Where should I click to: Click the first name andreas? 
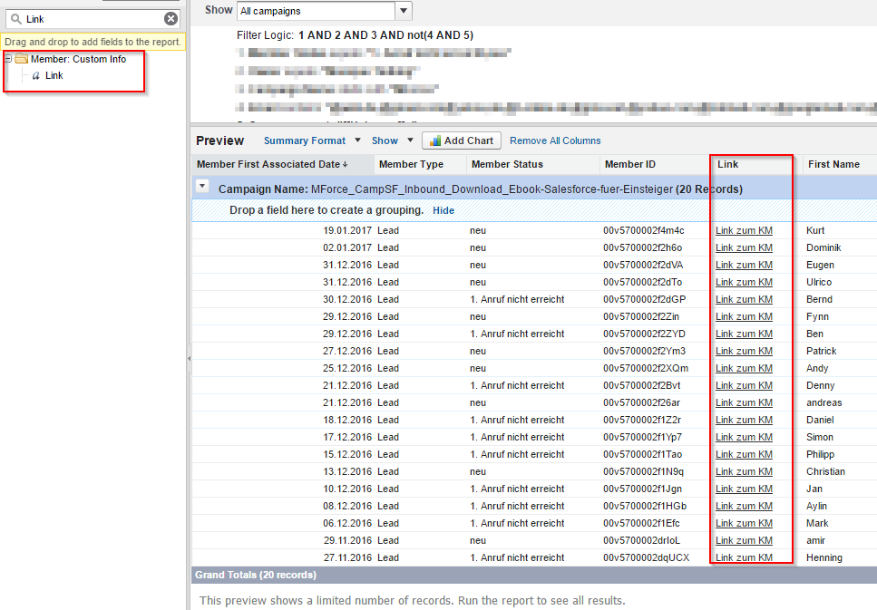click(x=823, y=402)
